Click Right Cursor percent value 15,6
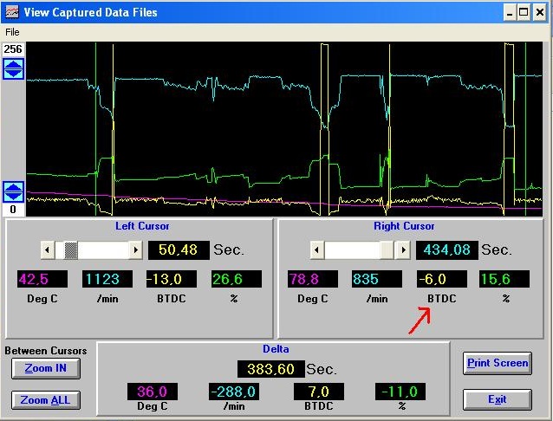Viewport: 553px width, 421px height. coord(504,279)
